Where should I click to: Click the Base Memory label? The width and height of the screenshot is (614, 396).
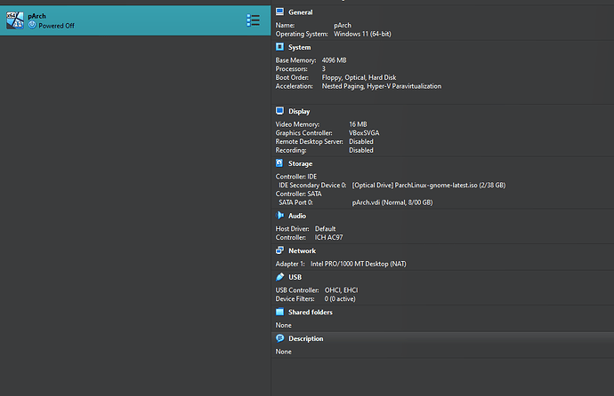[295, 60]
